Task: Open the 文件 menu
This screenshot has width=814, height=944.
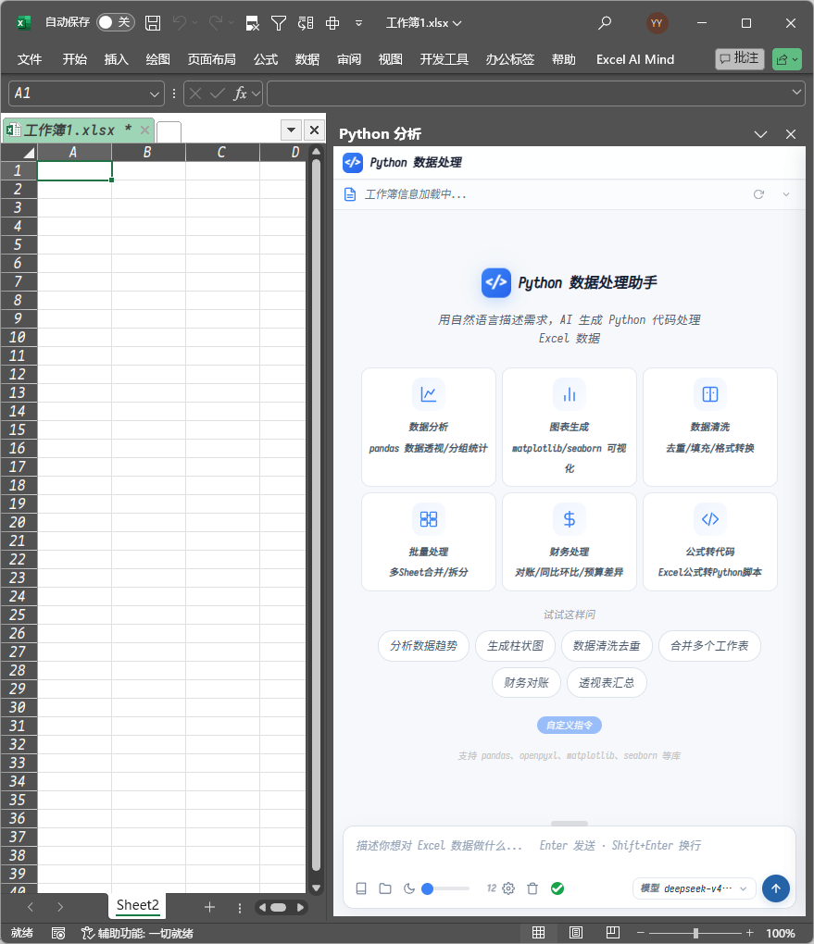Action: click(x=30, y=59)
